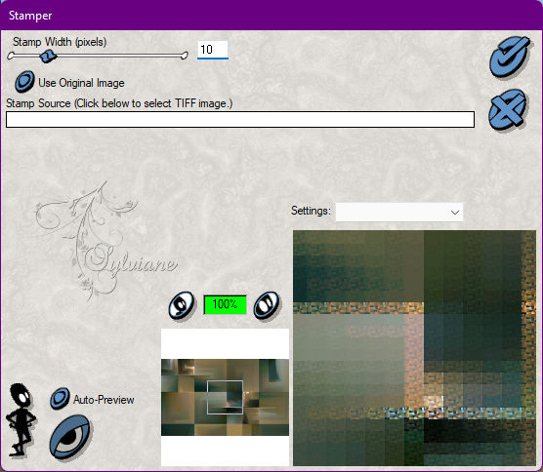This screenshot has width=543, height=472.
Task: Toggle Use Original Image option
Action: coord(24,82)
